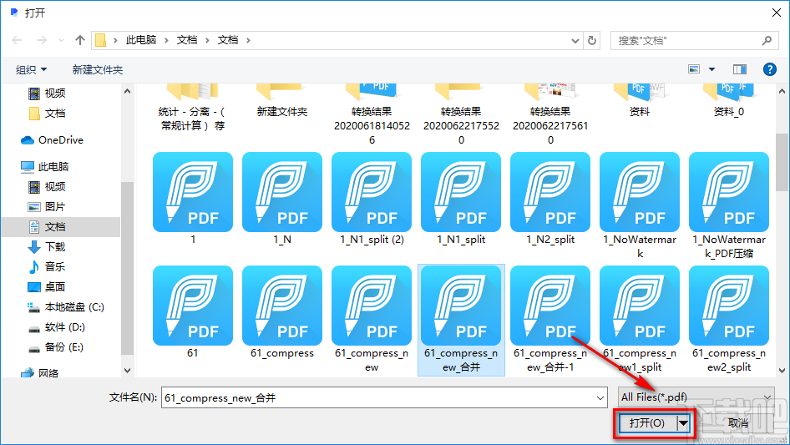790x445 pixels.
Task: Open 视频 under 此电脑
Action: click(x=48, y=186)
